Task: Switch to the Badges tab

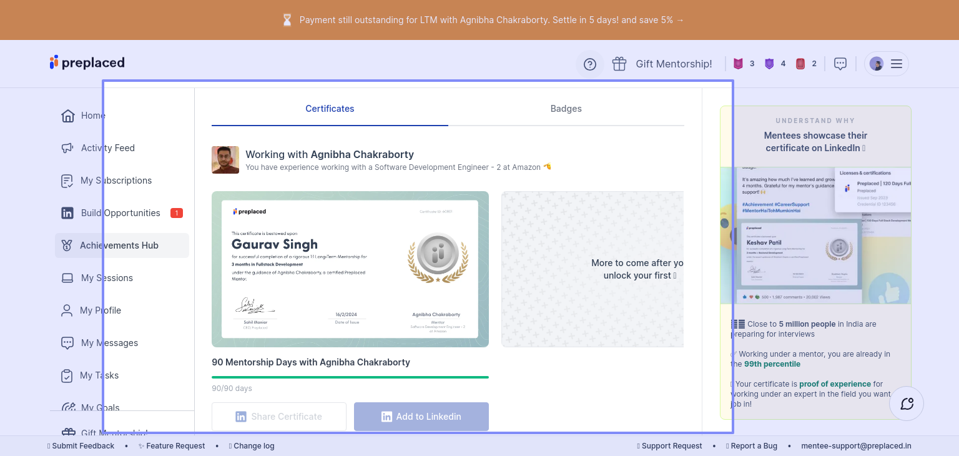Action: 566,109
